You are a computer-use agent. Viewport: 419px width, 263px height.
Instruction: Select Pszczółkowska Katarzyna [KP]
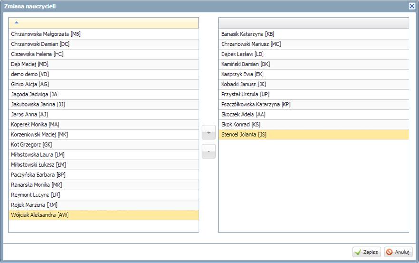coord(314,104)
